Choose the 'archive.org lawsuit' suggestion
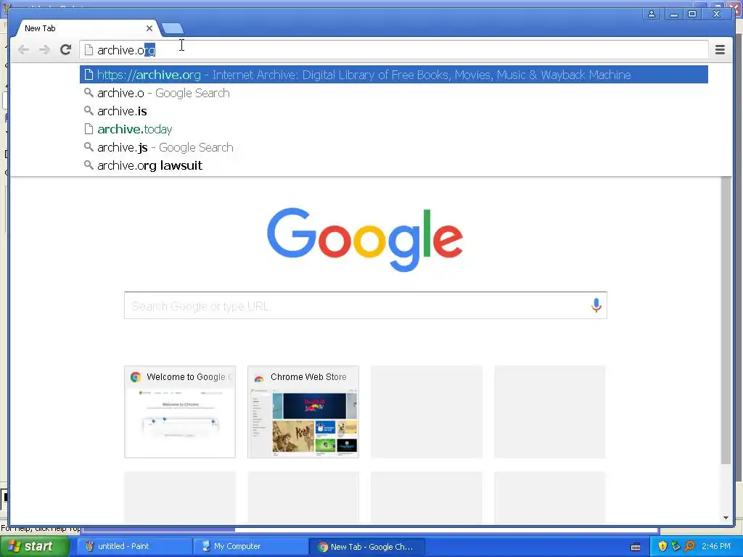Screen dimensions: 743x557 [x=394, y=165]
